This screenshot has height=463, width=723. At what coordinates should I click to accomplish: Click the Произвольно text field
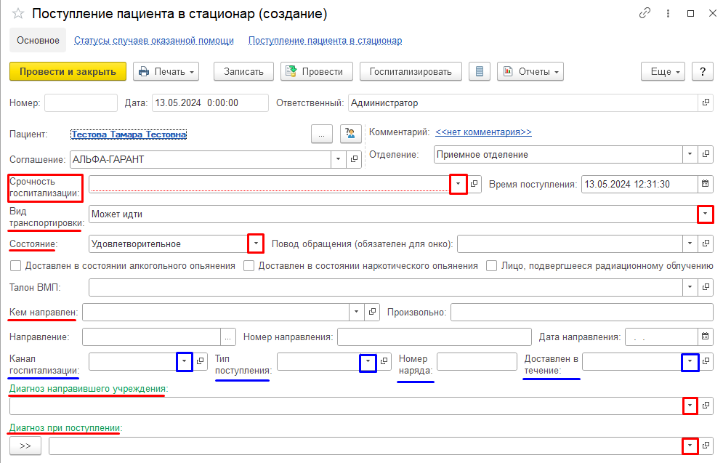tap(582, 312)
